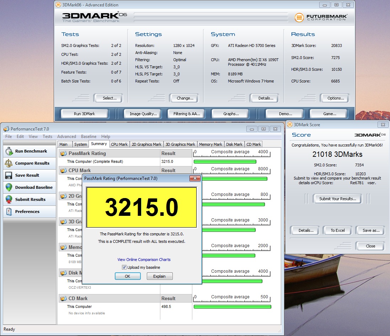Image resolution: width=390 pixels, height=336 pixels.
Task: Open the Advanced menu in PerformanceTest
Action: (x=66, y=137)
